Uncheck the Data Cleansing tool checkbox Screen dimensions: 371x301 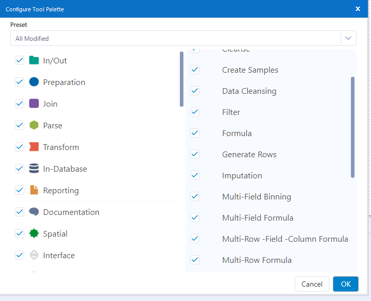(195, 91)
